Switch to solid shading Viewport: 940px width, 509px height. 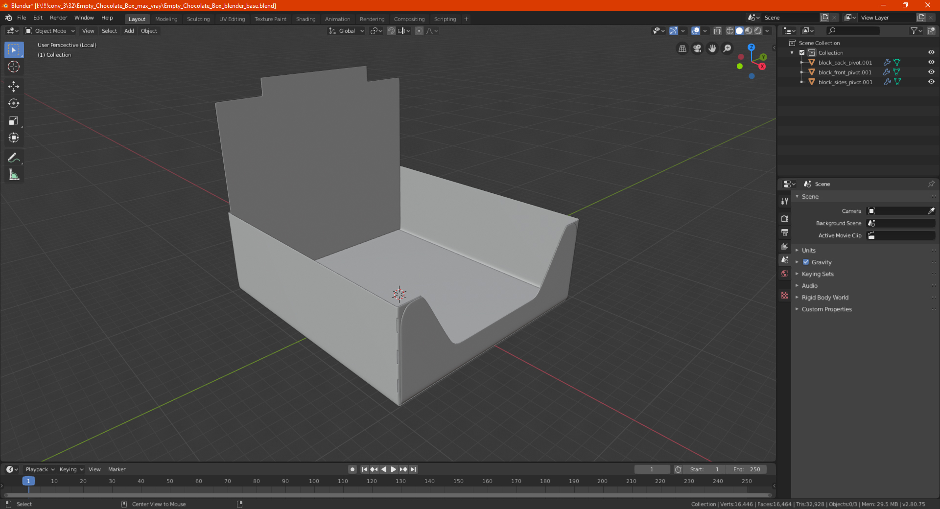coord(739,31)
